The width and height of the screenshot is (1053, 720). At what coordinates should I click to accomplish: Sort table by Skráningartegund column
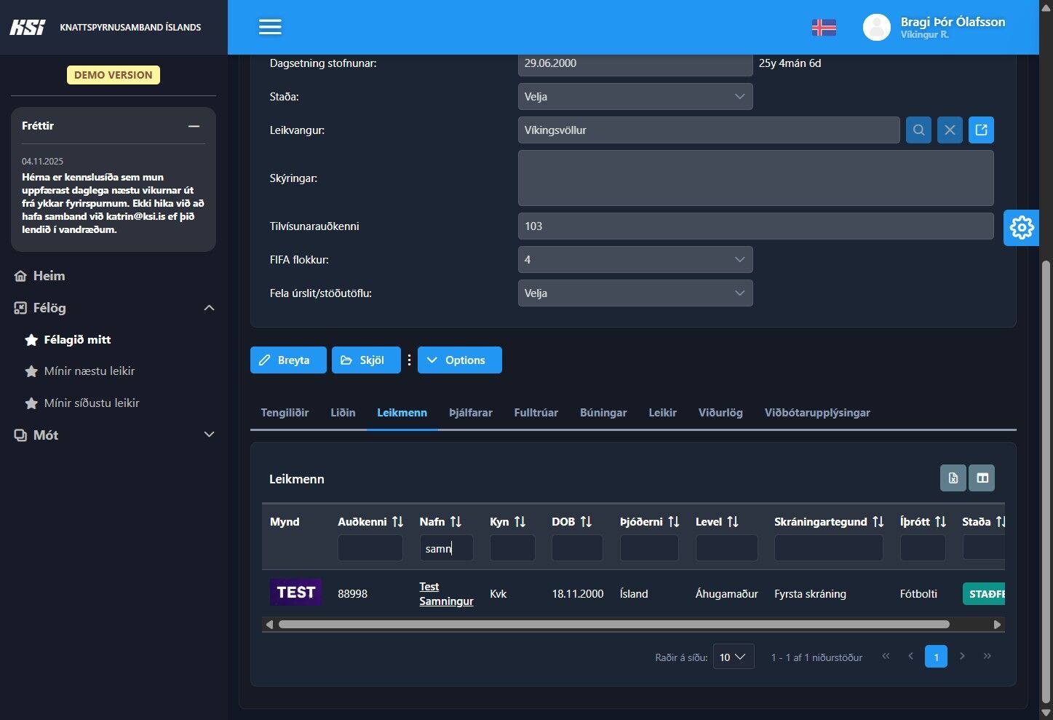[x=878, y=521]
